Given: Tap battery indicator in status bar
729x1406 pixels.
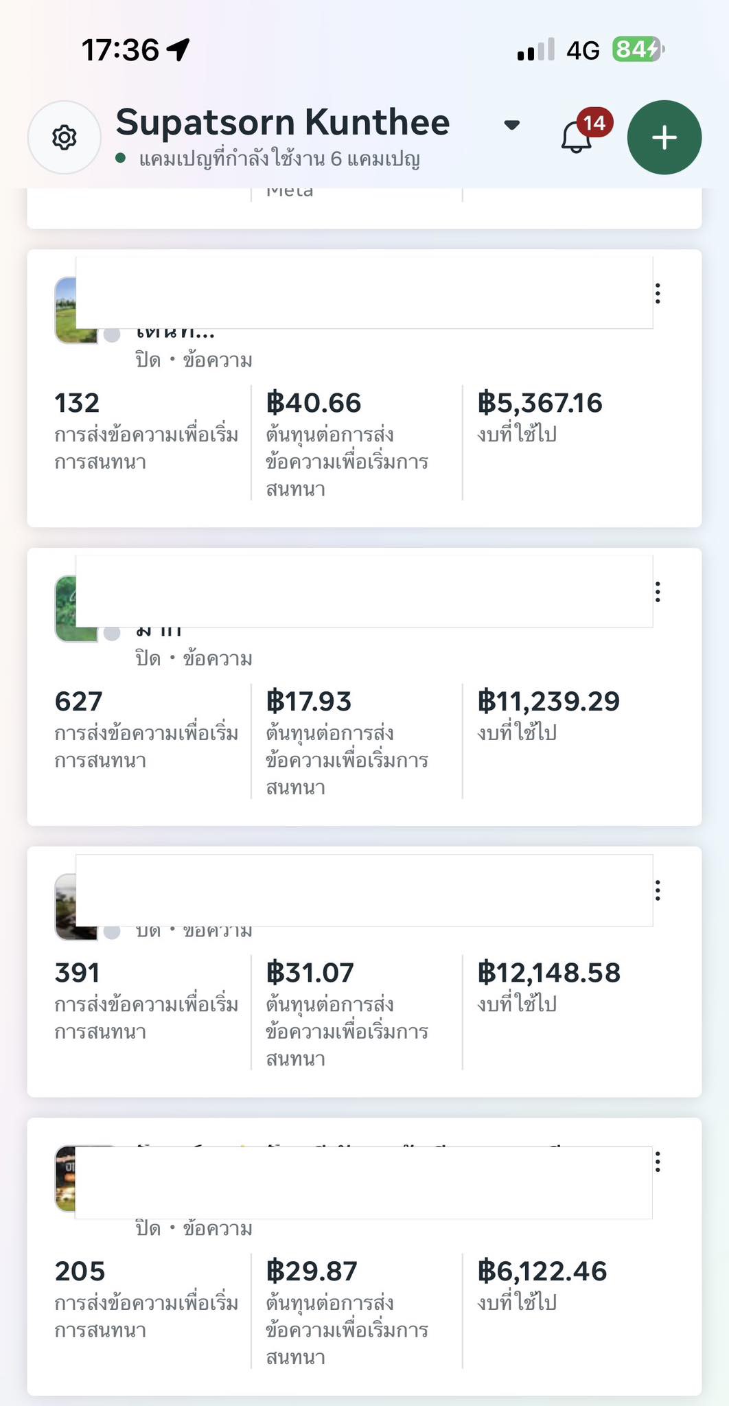Looking at the screenshot, I should 638,49.
